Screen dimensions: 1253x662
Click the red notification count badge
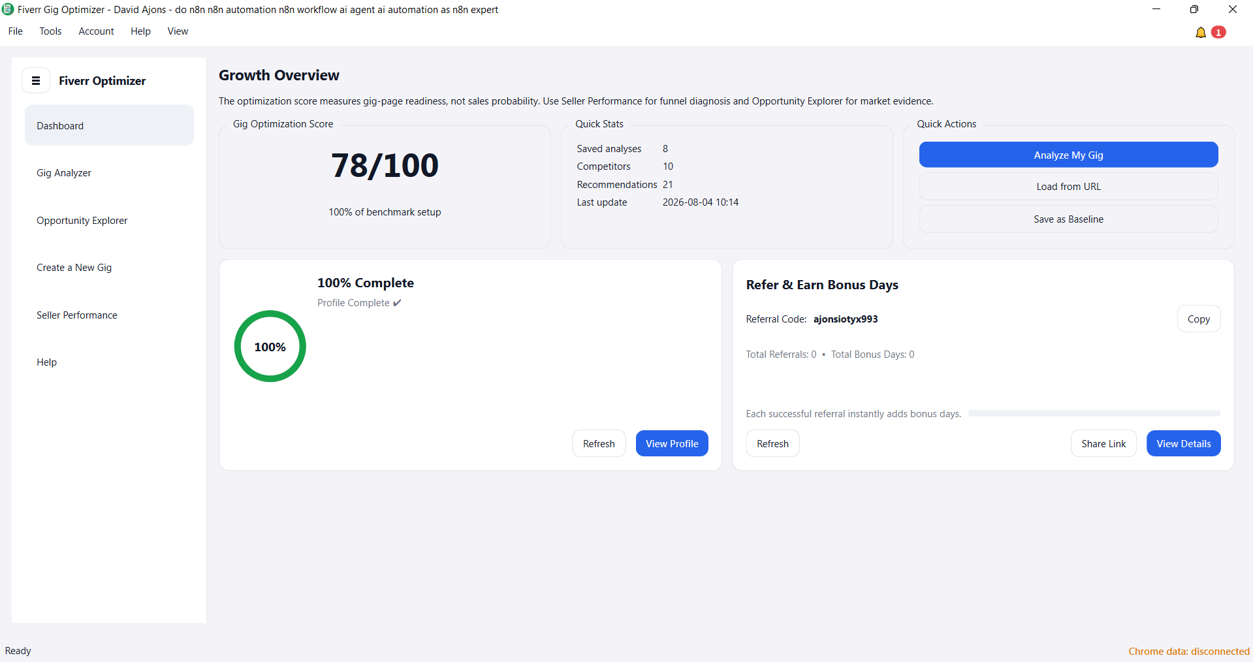point(1218,32)
